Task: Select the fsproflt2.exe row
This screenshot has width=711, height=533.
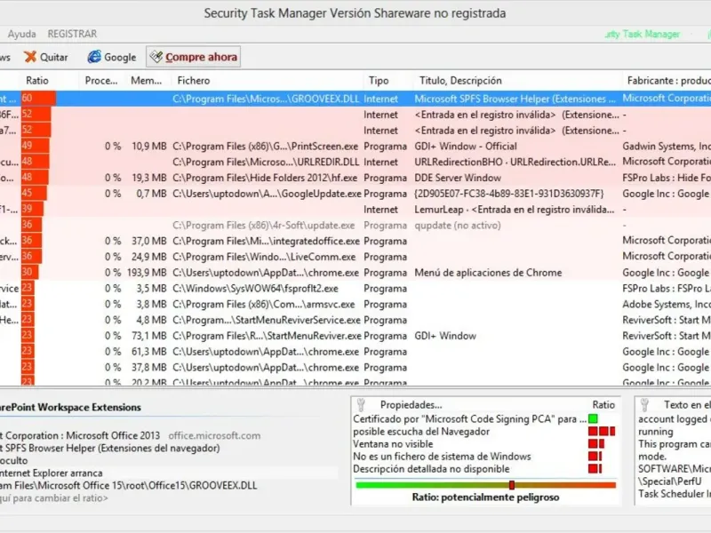Action: click(x=355, y=289)
